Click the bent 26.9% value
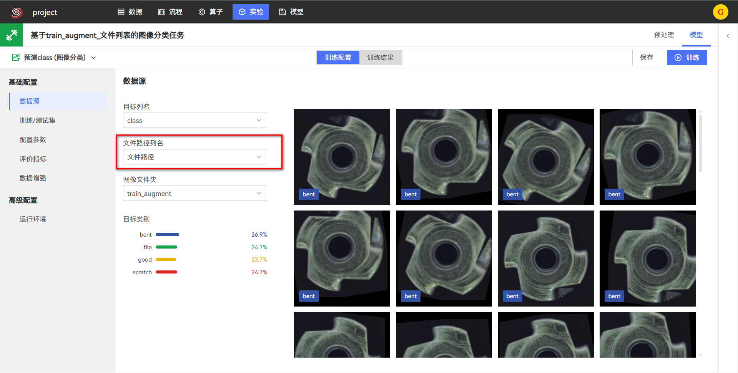Viewport: 738px width, 373px height. 259,235
